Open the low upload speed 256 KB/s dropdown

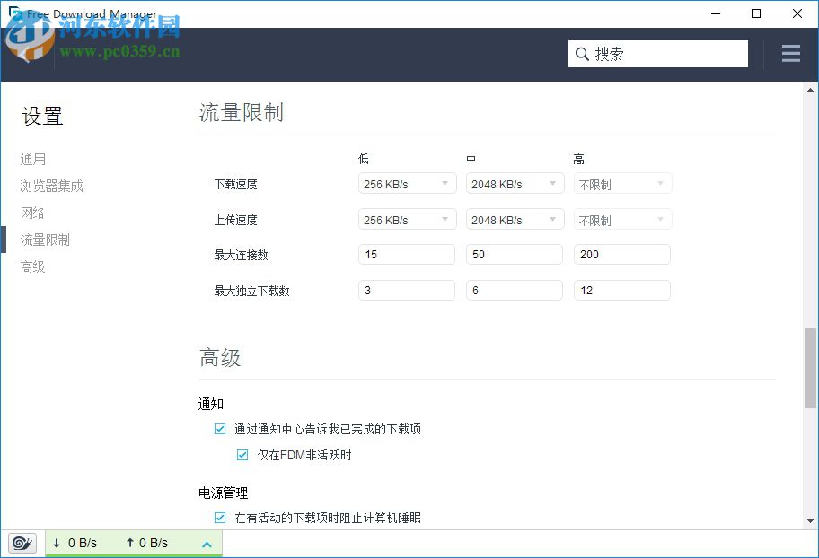point(406,219)
